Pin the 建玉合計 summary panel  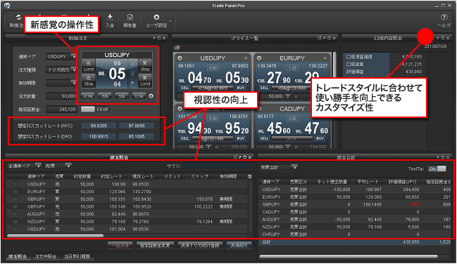coord(438,157)
